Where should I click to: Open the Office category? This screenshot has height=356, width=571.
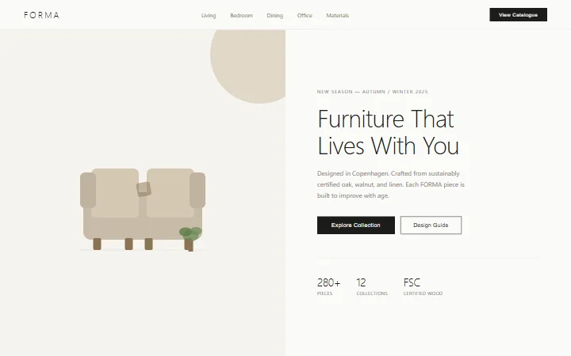(x=305, y=16)
